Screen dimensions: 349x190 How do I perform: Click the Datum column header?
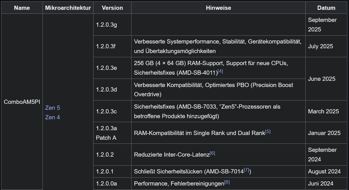[326, 8]
